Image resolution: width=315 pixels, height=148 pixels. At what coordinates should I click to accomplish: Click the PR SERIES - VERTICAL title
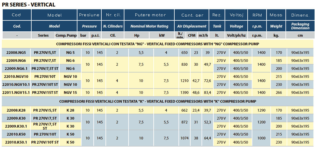click(x=29, y=4)
